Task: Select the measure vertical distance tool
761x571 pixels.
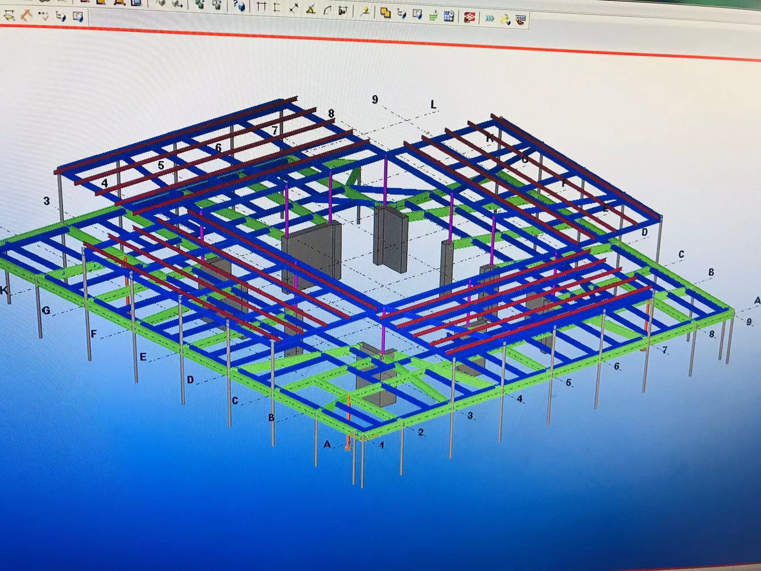Action: tap(277, 8)
